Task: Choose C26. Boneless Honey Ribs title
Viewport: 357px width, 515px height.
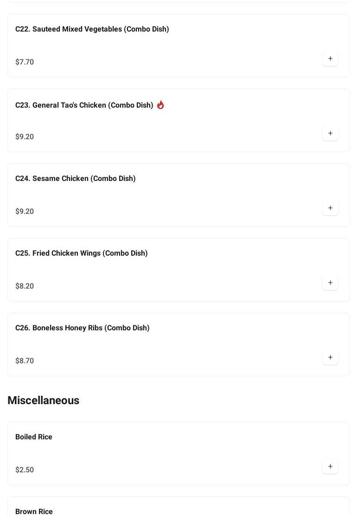Action: click(x=82, y=328)
